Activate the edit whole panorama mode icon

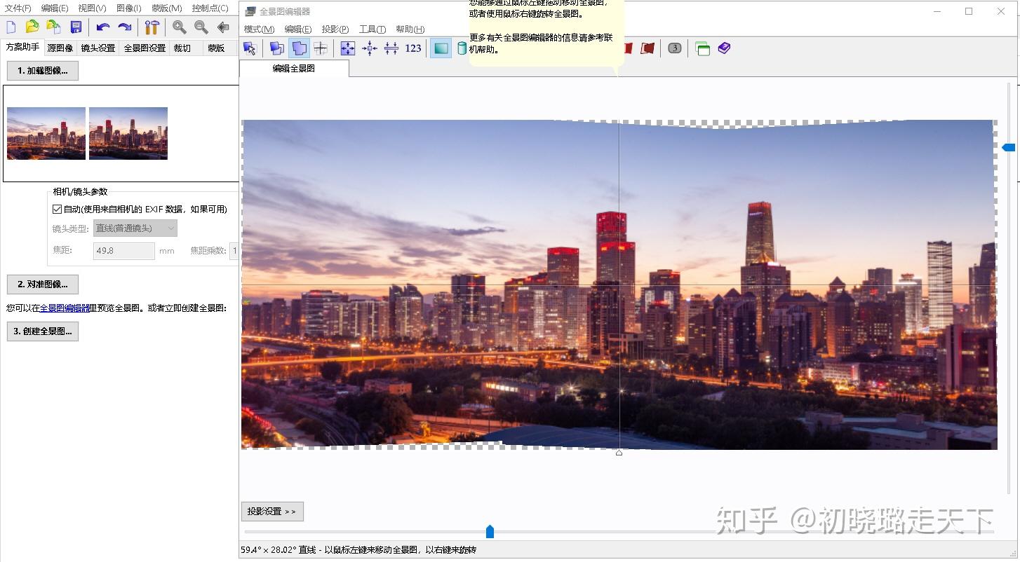click(300, 48)
